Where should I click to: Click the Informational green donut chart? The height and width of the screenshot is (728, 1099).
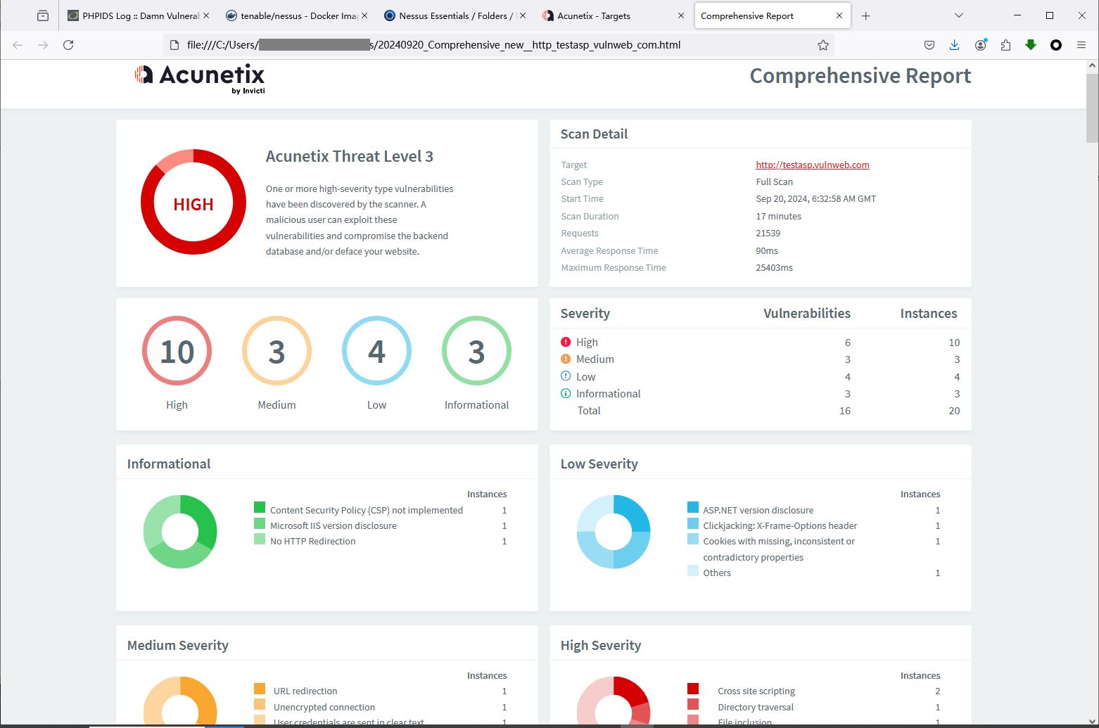point(180,532)
